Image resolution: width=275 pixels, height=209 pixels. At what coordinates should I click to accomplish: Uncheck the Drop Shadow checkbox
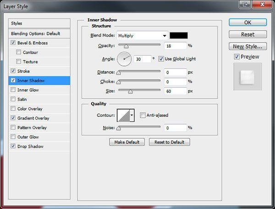(13, 146)
